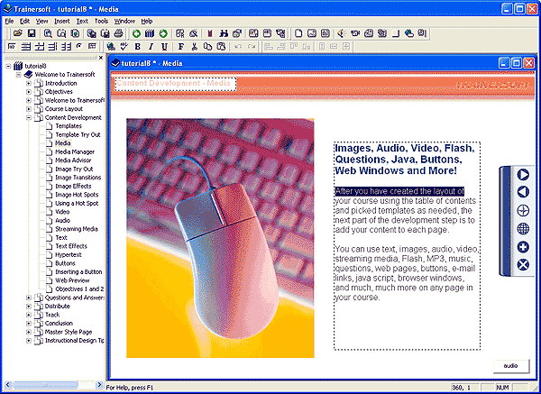Click the audio button on the page
Viewport: 541px width, 394px height.
coord(511,366)
